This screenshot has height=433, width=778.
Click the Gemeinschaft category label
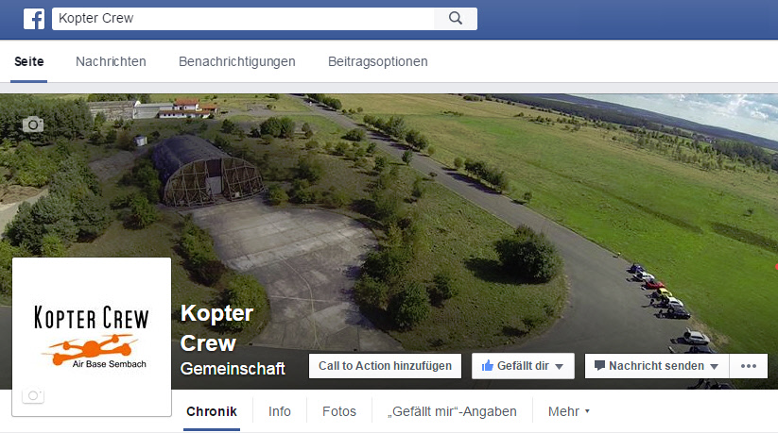tap(233, 369)
